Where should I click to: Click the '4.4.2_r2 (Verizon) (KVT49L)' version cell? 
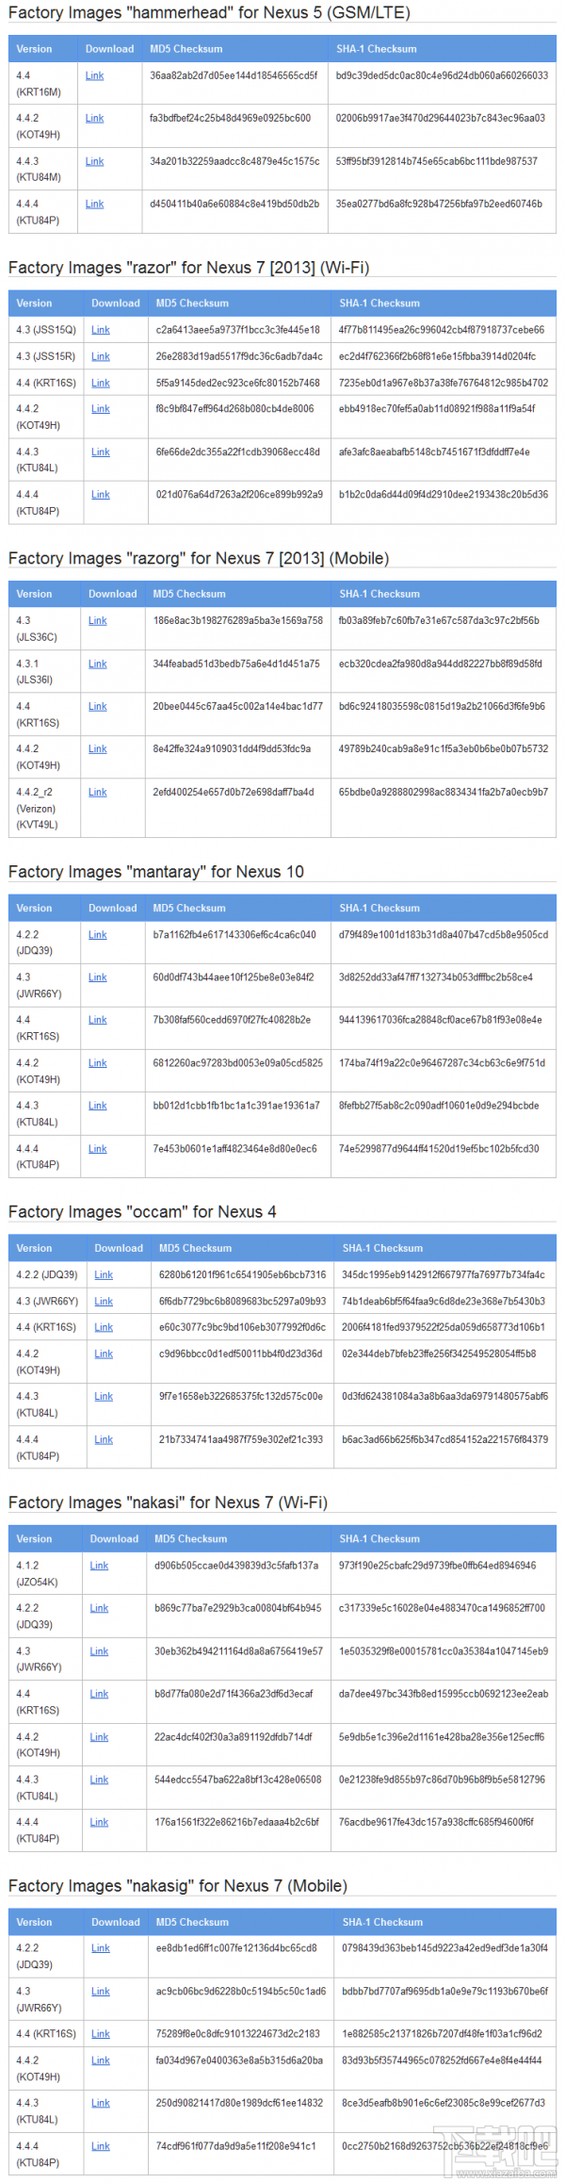click(x=44, y=808)
